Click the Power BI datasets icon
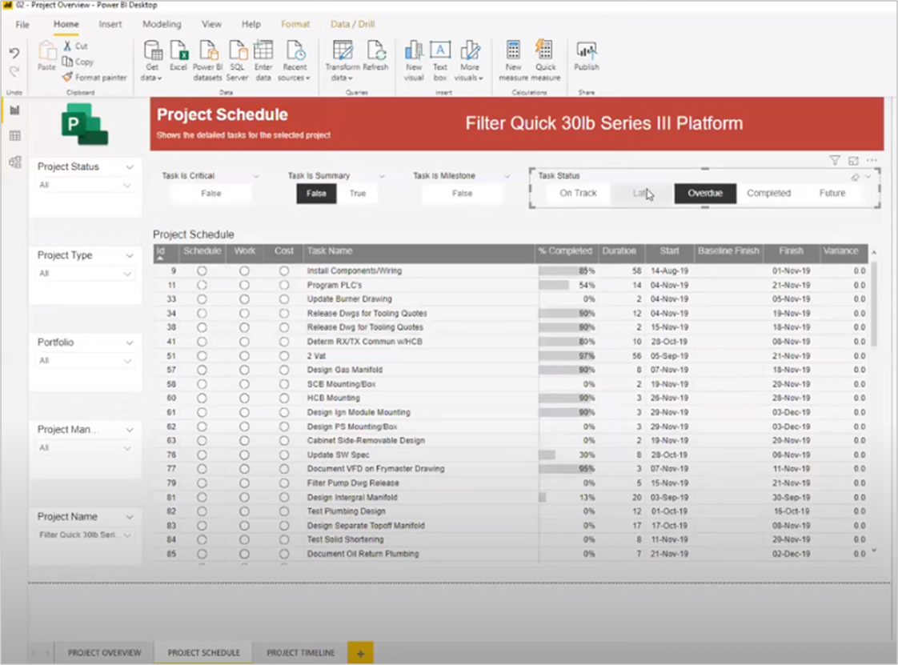The image size is (898, 665). pos(207,56)
